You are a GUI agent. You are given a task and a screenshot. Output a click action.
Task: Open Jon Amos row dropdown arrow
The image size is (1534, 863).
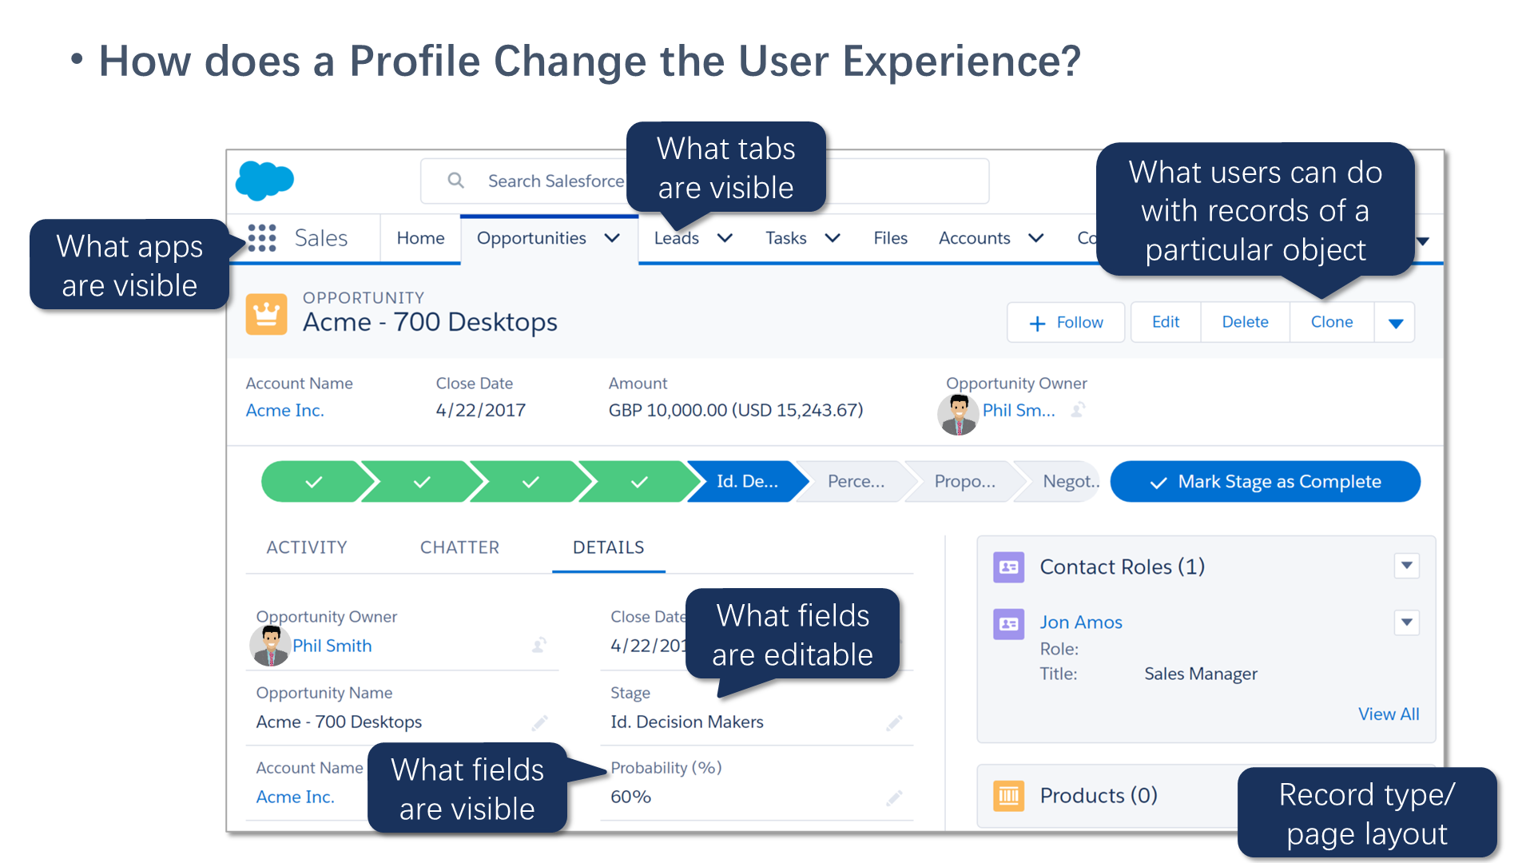click(x=1407, y=622)
